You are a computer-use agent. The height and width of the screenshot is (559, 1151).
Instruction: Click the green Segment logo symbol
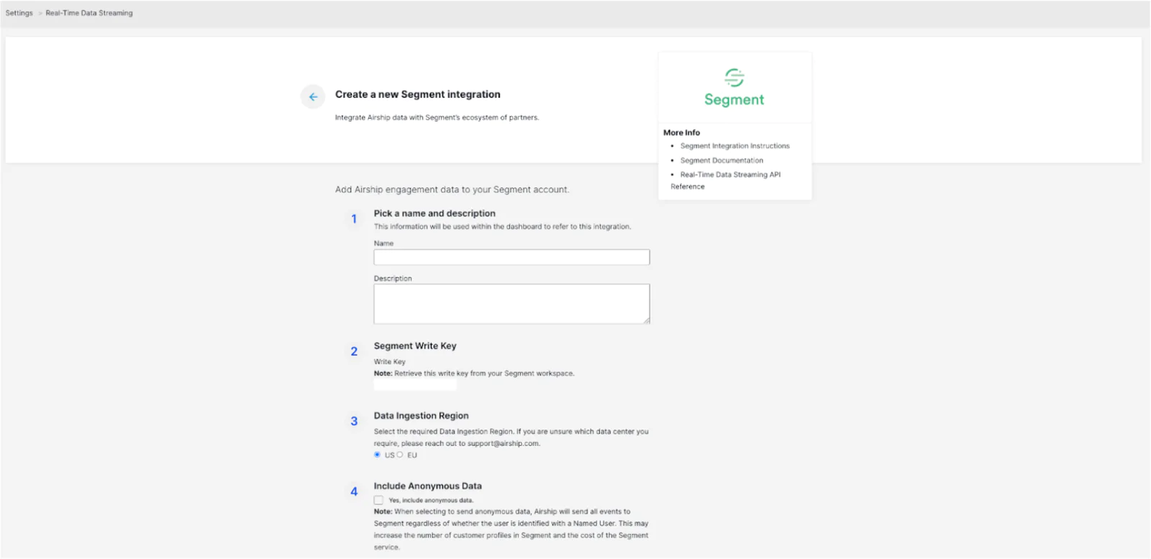(x=734, y=77)
